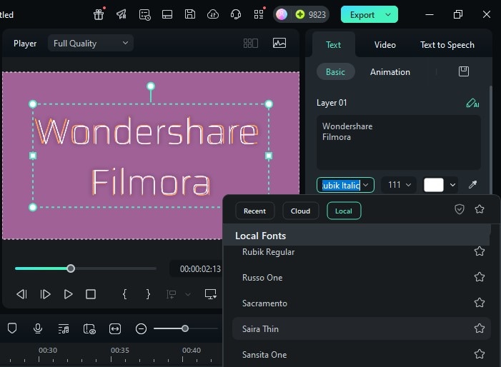Click the shield filter icon in the font panel
Viewport: 501px width, 367px height.
(460, 209)
